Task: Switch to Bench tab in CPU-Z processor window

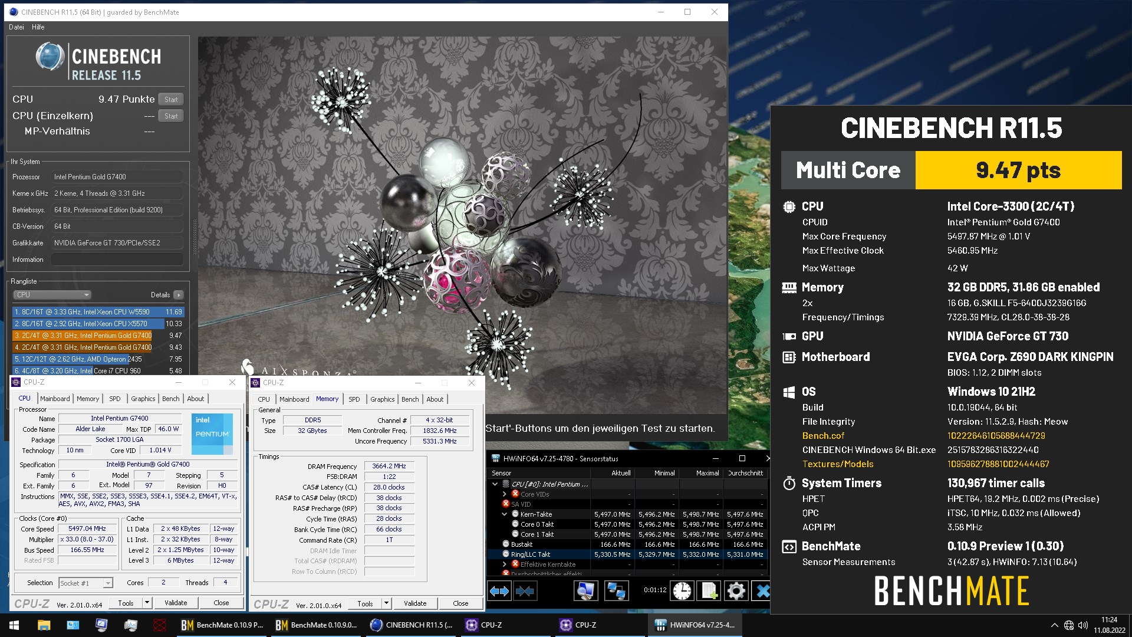Action: click(x=171, y=399)
